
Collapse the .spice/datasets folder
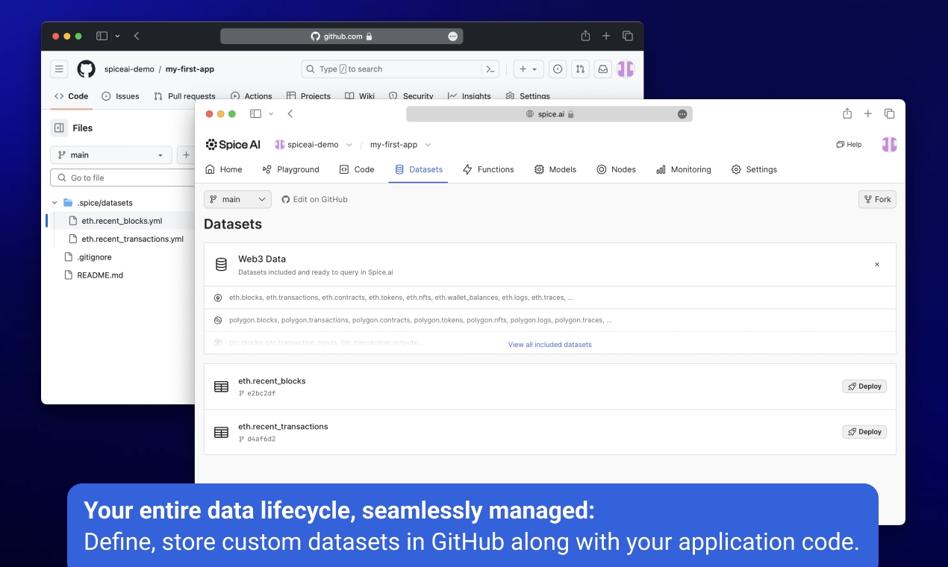pyautogui.click(x=54, y=203)
